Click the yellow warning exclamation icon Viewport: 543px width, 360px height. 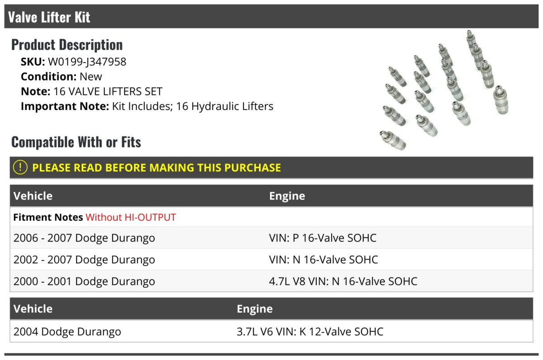(x=20, y=167)
